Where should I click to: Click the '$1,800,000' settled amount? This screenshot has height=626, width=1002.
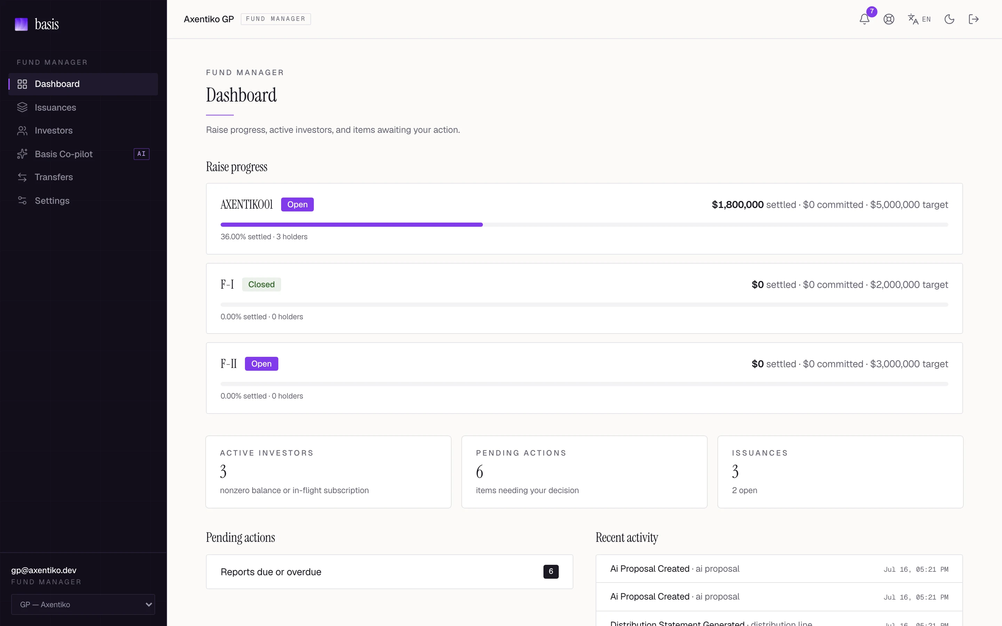[738, 204]
